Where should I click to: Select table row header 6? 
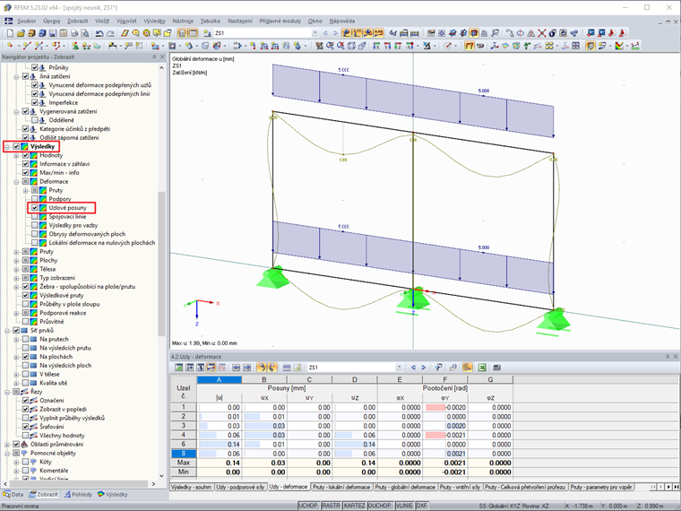click(184, 444)
